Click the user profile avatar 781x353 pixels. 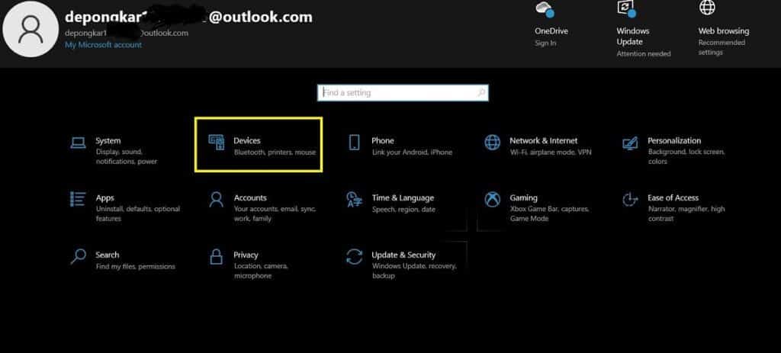[31, 30]
